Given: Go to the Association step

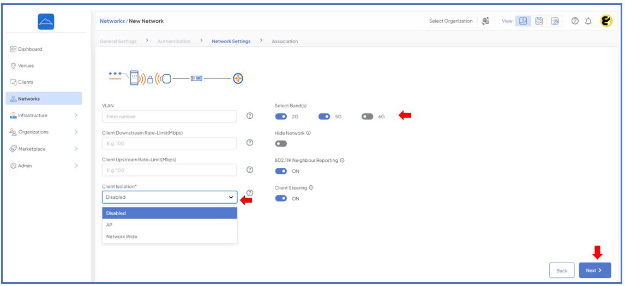Looking at the screenshot, I should (285, 41).
